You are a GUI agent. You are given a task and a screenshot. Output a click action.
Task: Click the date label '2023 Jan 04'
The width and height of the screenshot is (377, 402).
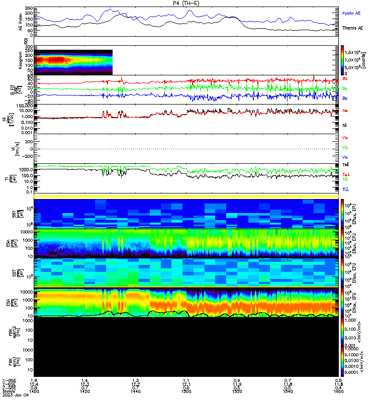tap(16, 395)
